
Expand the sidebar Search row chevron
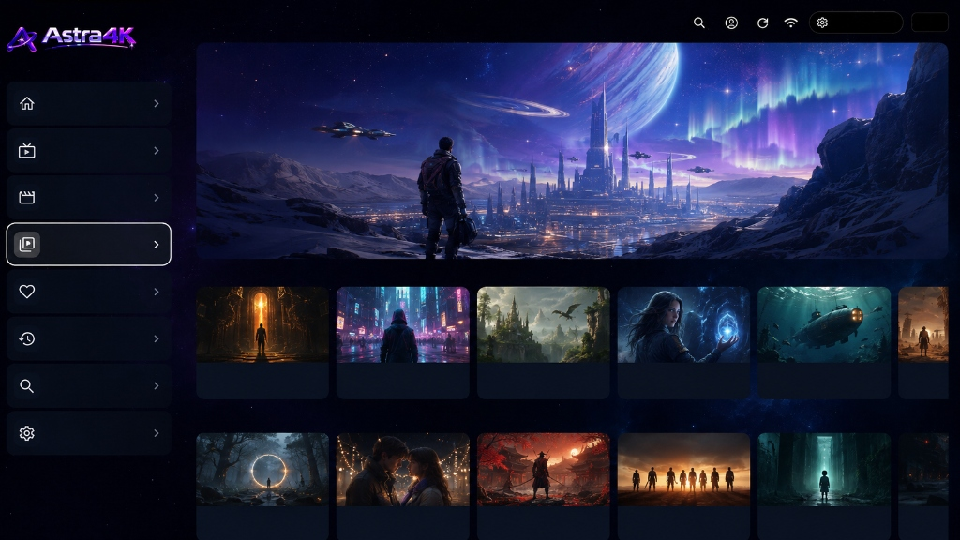pos(157,385)
